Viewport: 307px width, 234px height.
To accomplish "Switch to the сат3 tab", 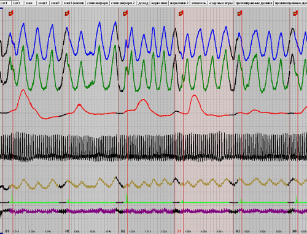I will coord(17,3).
